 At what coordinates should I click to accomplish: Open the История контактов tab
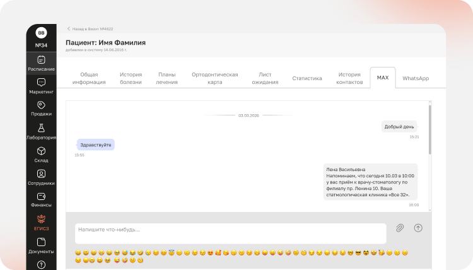click(x=349, y=78)
